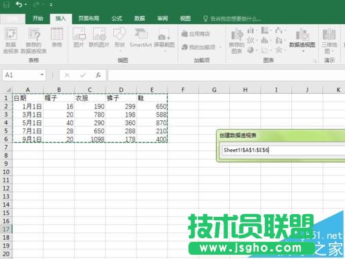
Task: Insert a 图片 Picture
Action: pyautogui.click(x=79, y=37)
